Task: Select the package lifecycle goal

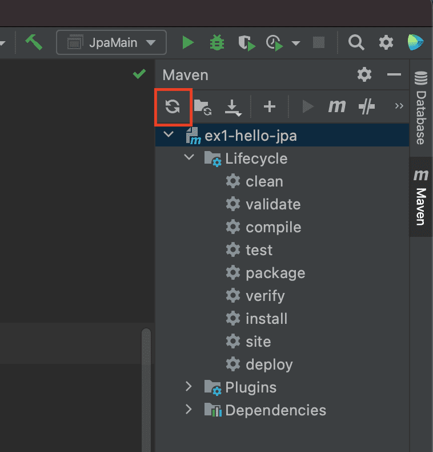Action: click(275, 273)
